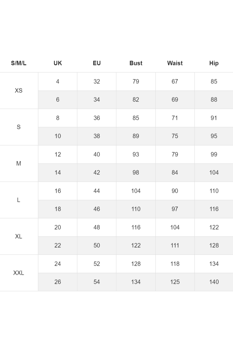Click the Waist value 67 cell

click(175, 82)
